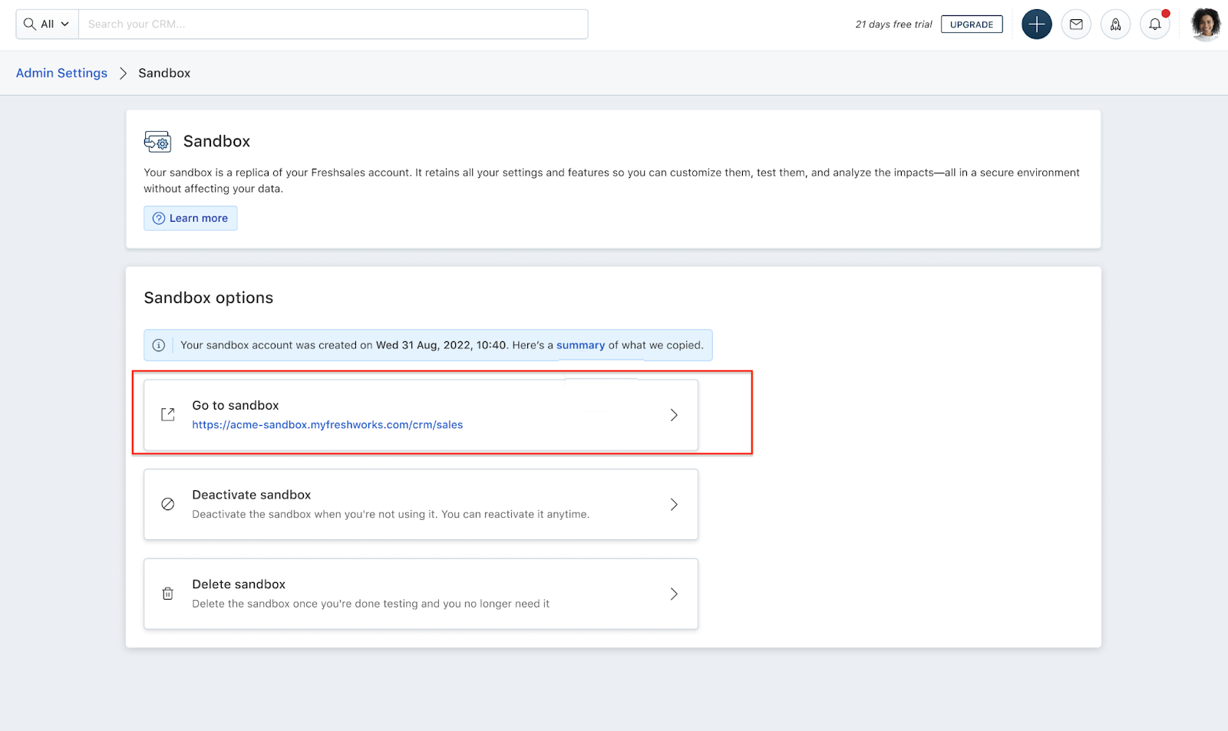Click the trash icon beside Delete sandbox
This screenshot has height=731, width=1228.
[167, 593]
